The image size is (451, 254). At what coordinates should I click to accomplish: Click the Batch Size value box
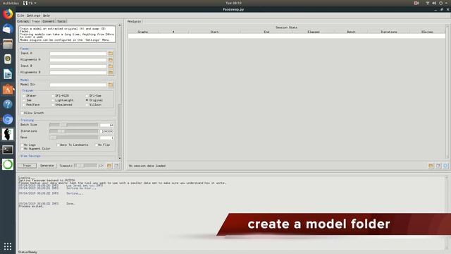106,125
